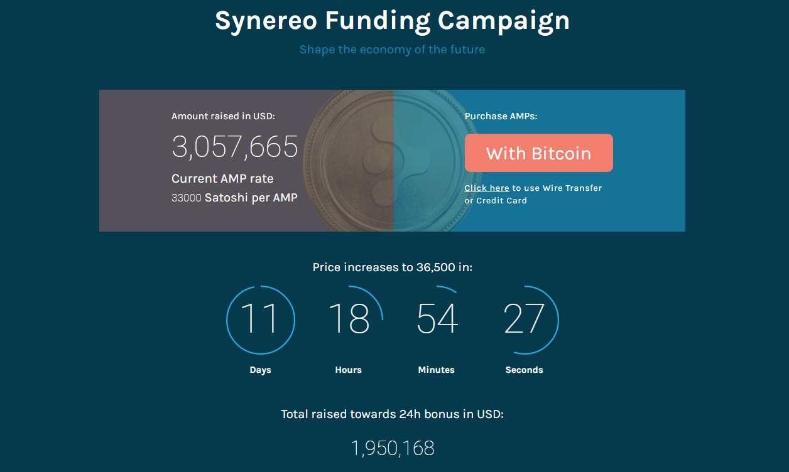Click the Price increases to 36,500 text
The image size is (789, 472).
393,267
